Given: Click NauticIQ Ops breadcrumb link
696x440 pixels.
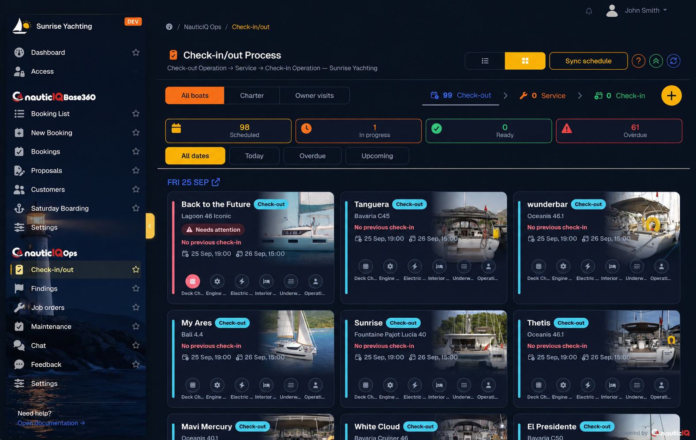Looking at the screenshot, I should click(x=202, y=27).
